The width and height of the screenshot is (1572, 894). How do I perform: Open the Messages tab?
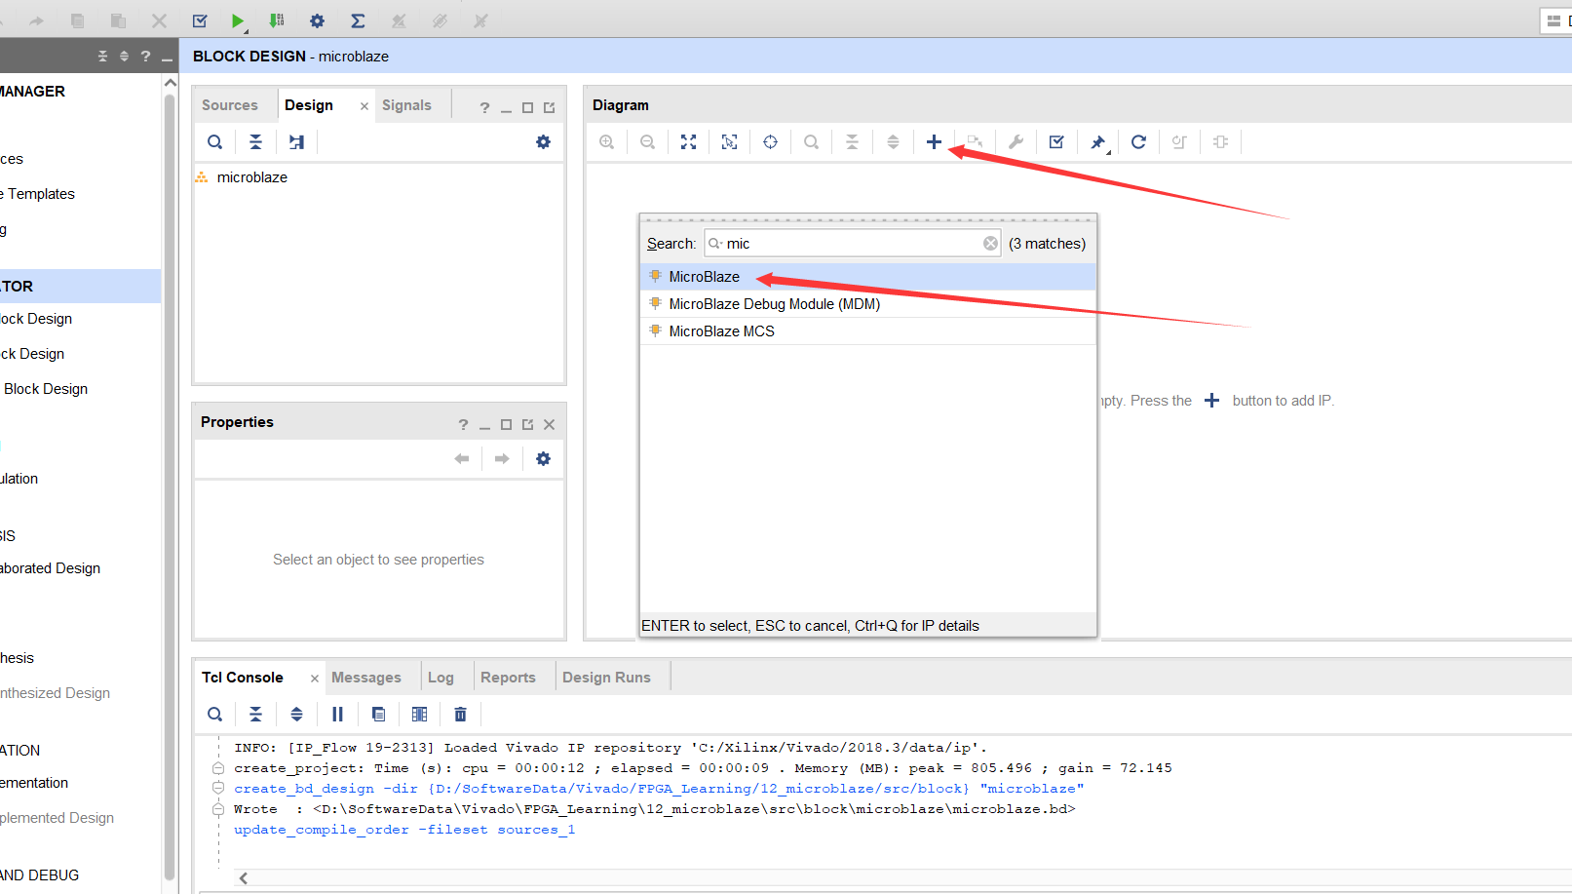click(x=365, y=678)
